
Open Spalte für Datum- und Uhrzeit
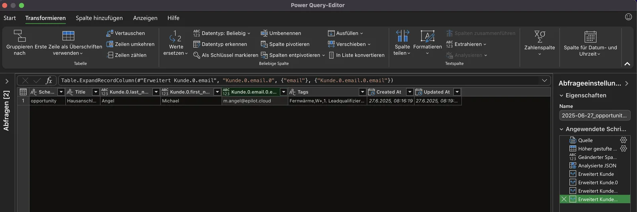point(590,43)
